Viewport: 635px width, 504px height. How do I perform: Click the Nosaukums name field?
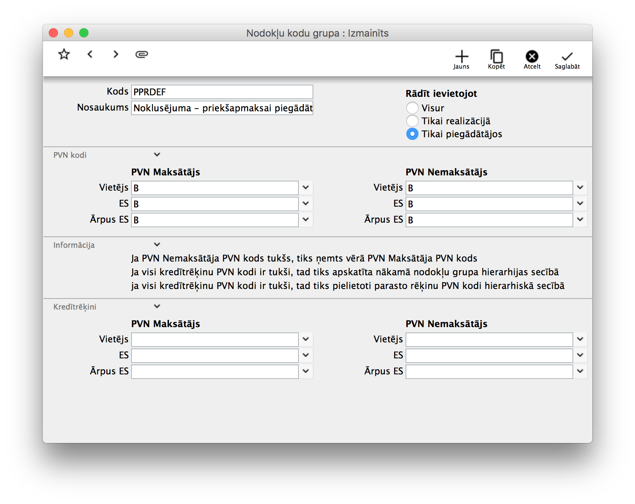(222, 108)
